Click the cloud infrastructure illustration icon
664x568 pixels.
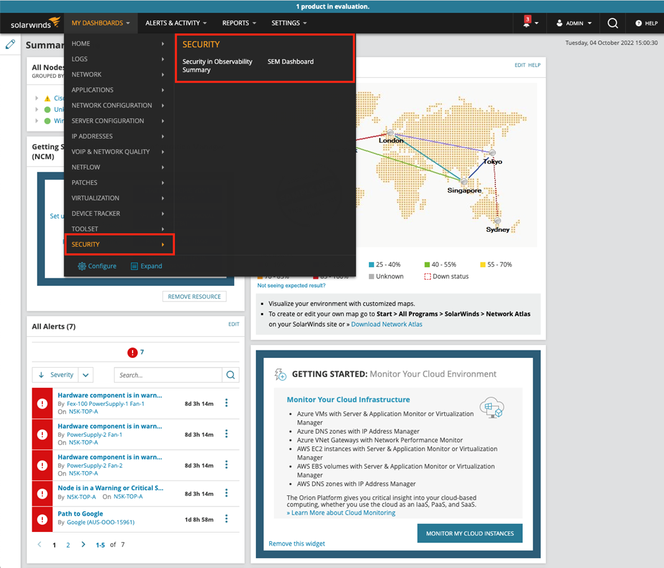(492, 407)
